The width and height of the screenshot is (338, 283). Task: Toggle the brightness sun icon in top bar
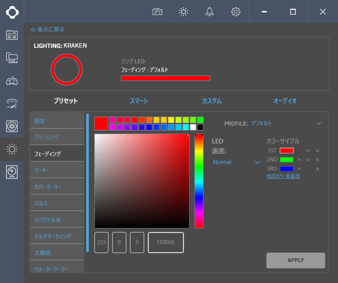(x=183, y=12)
